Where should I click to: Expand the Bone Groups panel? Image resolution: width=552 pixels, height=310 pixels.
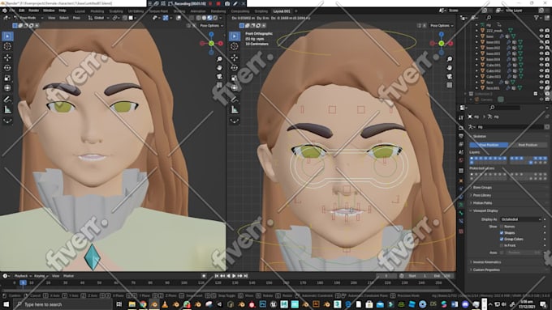point(482,188)
